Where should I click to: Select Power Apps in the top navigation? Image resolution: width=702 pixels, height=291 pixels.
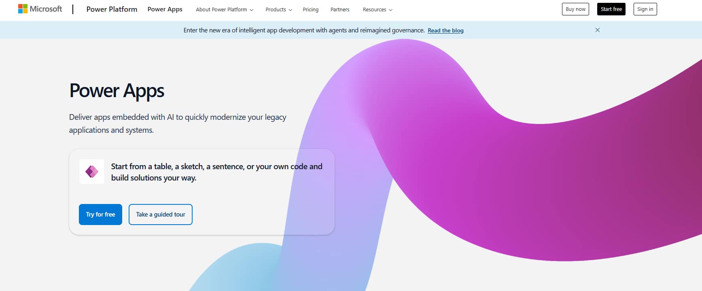coord(165,9)
